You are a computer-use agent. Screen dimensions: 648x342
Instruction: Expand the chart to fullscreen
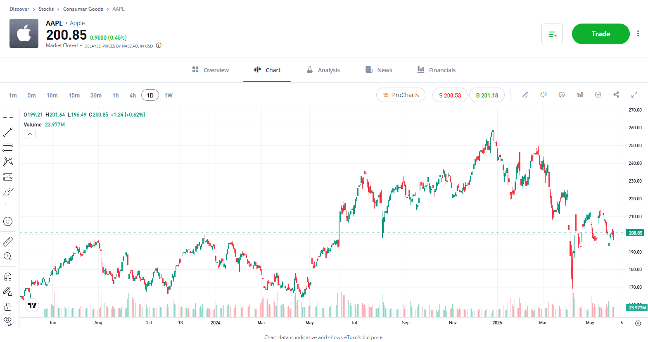[634, 95]
